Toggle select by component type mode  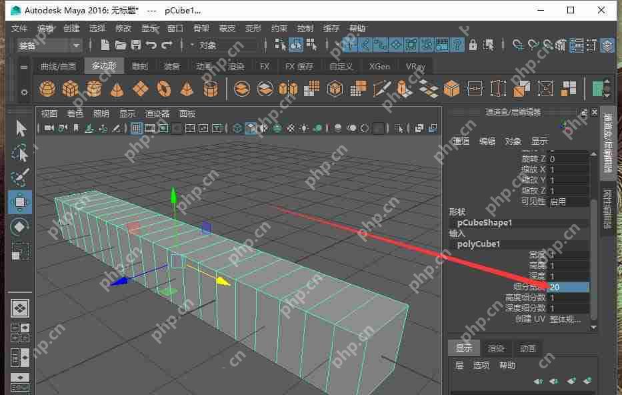[x=311, y=45]
